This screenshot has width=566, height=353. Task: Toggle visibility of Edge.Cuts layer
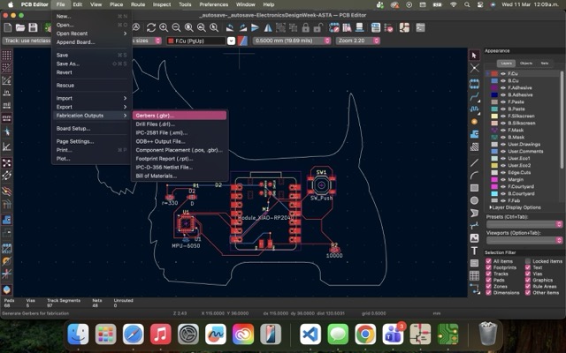(503, 173)
